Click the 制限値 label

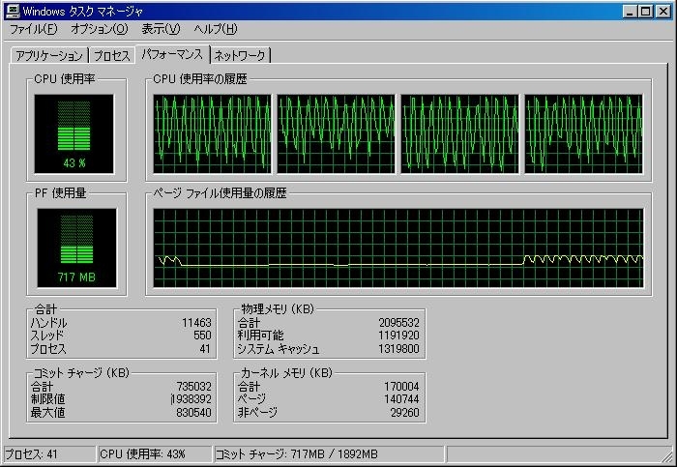[x=47, y=399]
